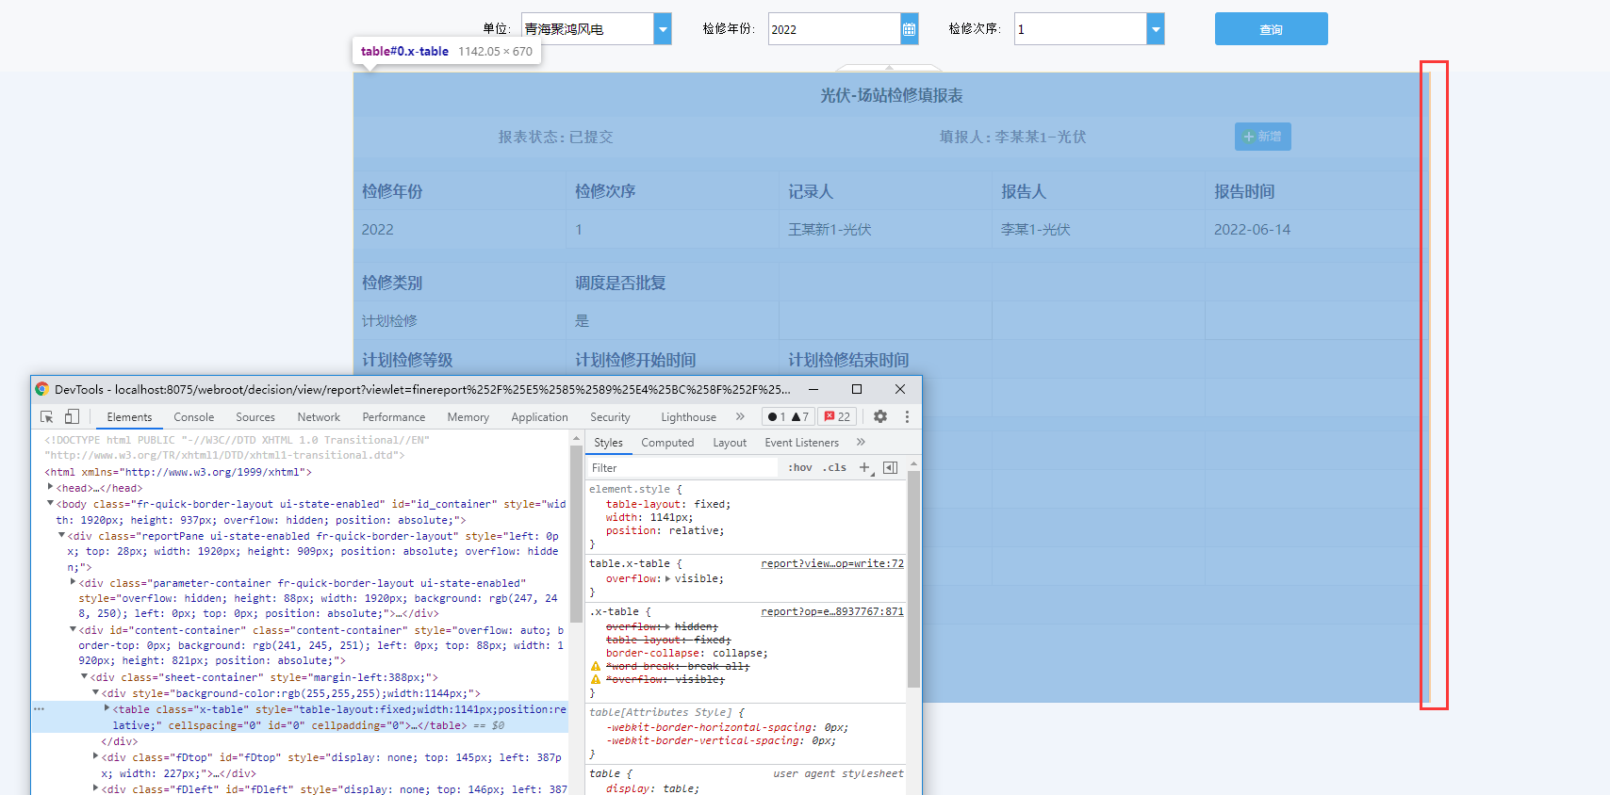Viewport: 1610px width, 795px height.
Task: Click the table-layout: fixed declaration in element.style
Action: click(x=668, y=504)
